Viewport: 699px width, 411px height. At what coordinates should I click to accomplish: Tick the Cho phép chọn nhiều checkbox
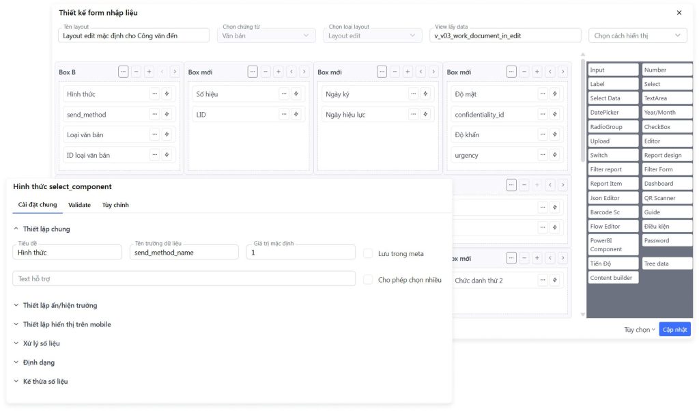pos(368,279)
